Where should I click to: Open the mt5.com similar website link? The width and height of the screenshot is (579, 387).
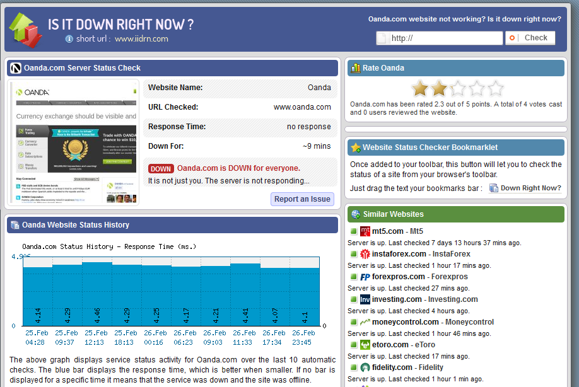388,231
